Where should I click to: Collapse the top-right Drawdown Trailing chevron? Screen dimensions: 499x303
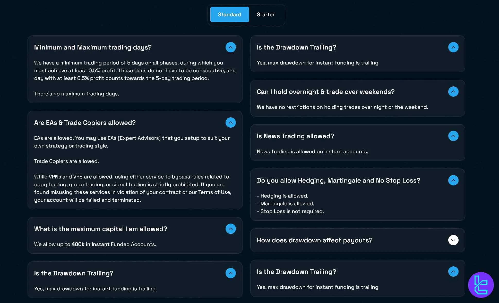453,47
